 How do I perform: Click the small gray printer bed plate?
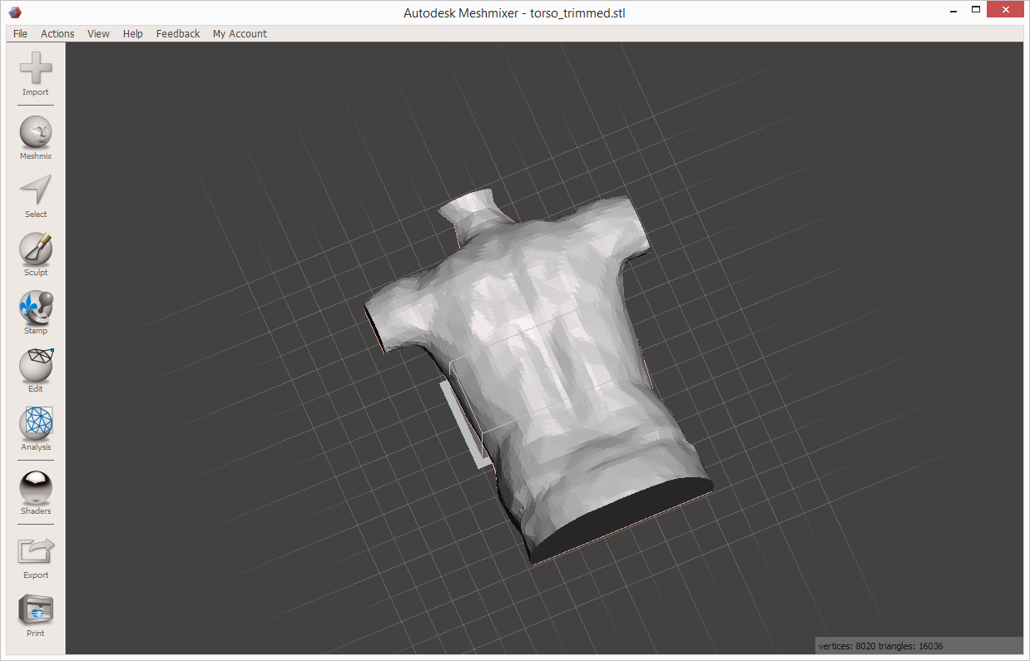point(466,425)
